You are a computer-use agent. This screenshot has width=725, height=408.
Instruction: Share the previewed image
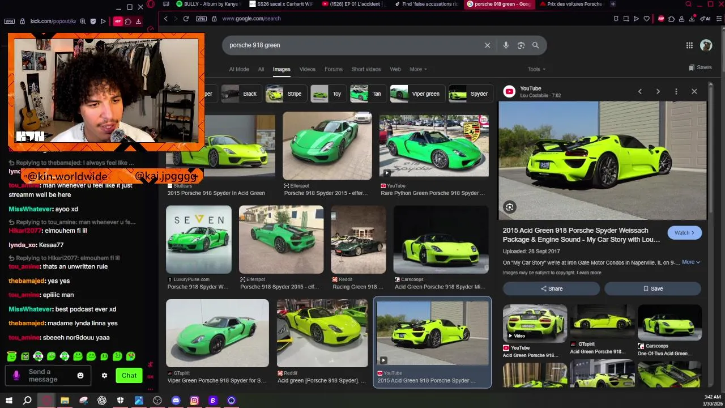pyautogui.click(x=551, y=288)
